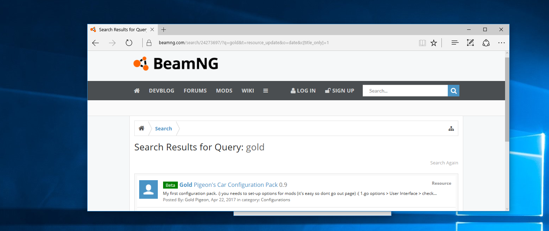Click the address bar URL
The image size is (549, 231).
tap(244, 43)
